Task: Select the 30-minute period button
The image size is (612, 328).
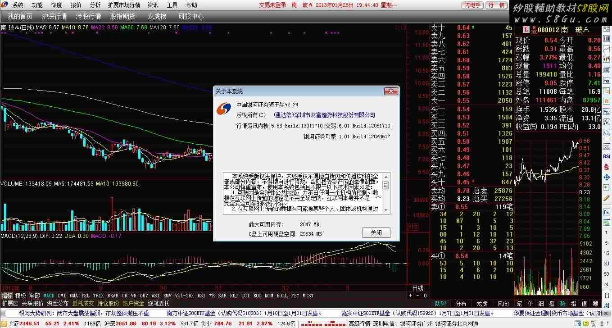Action: 606,264
